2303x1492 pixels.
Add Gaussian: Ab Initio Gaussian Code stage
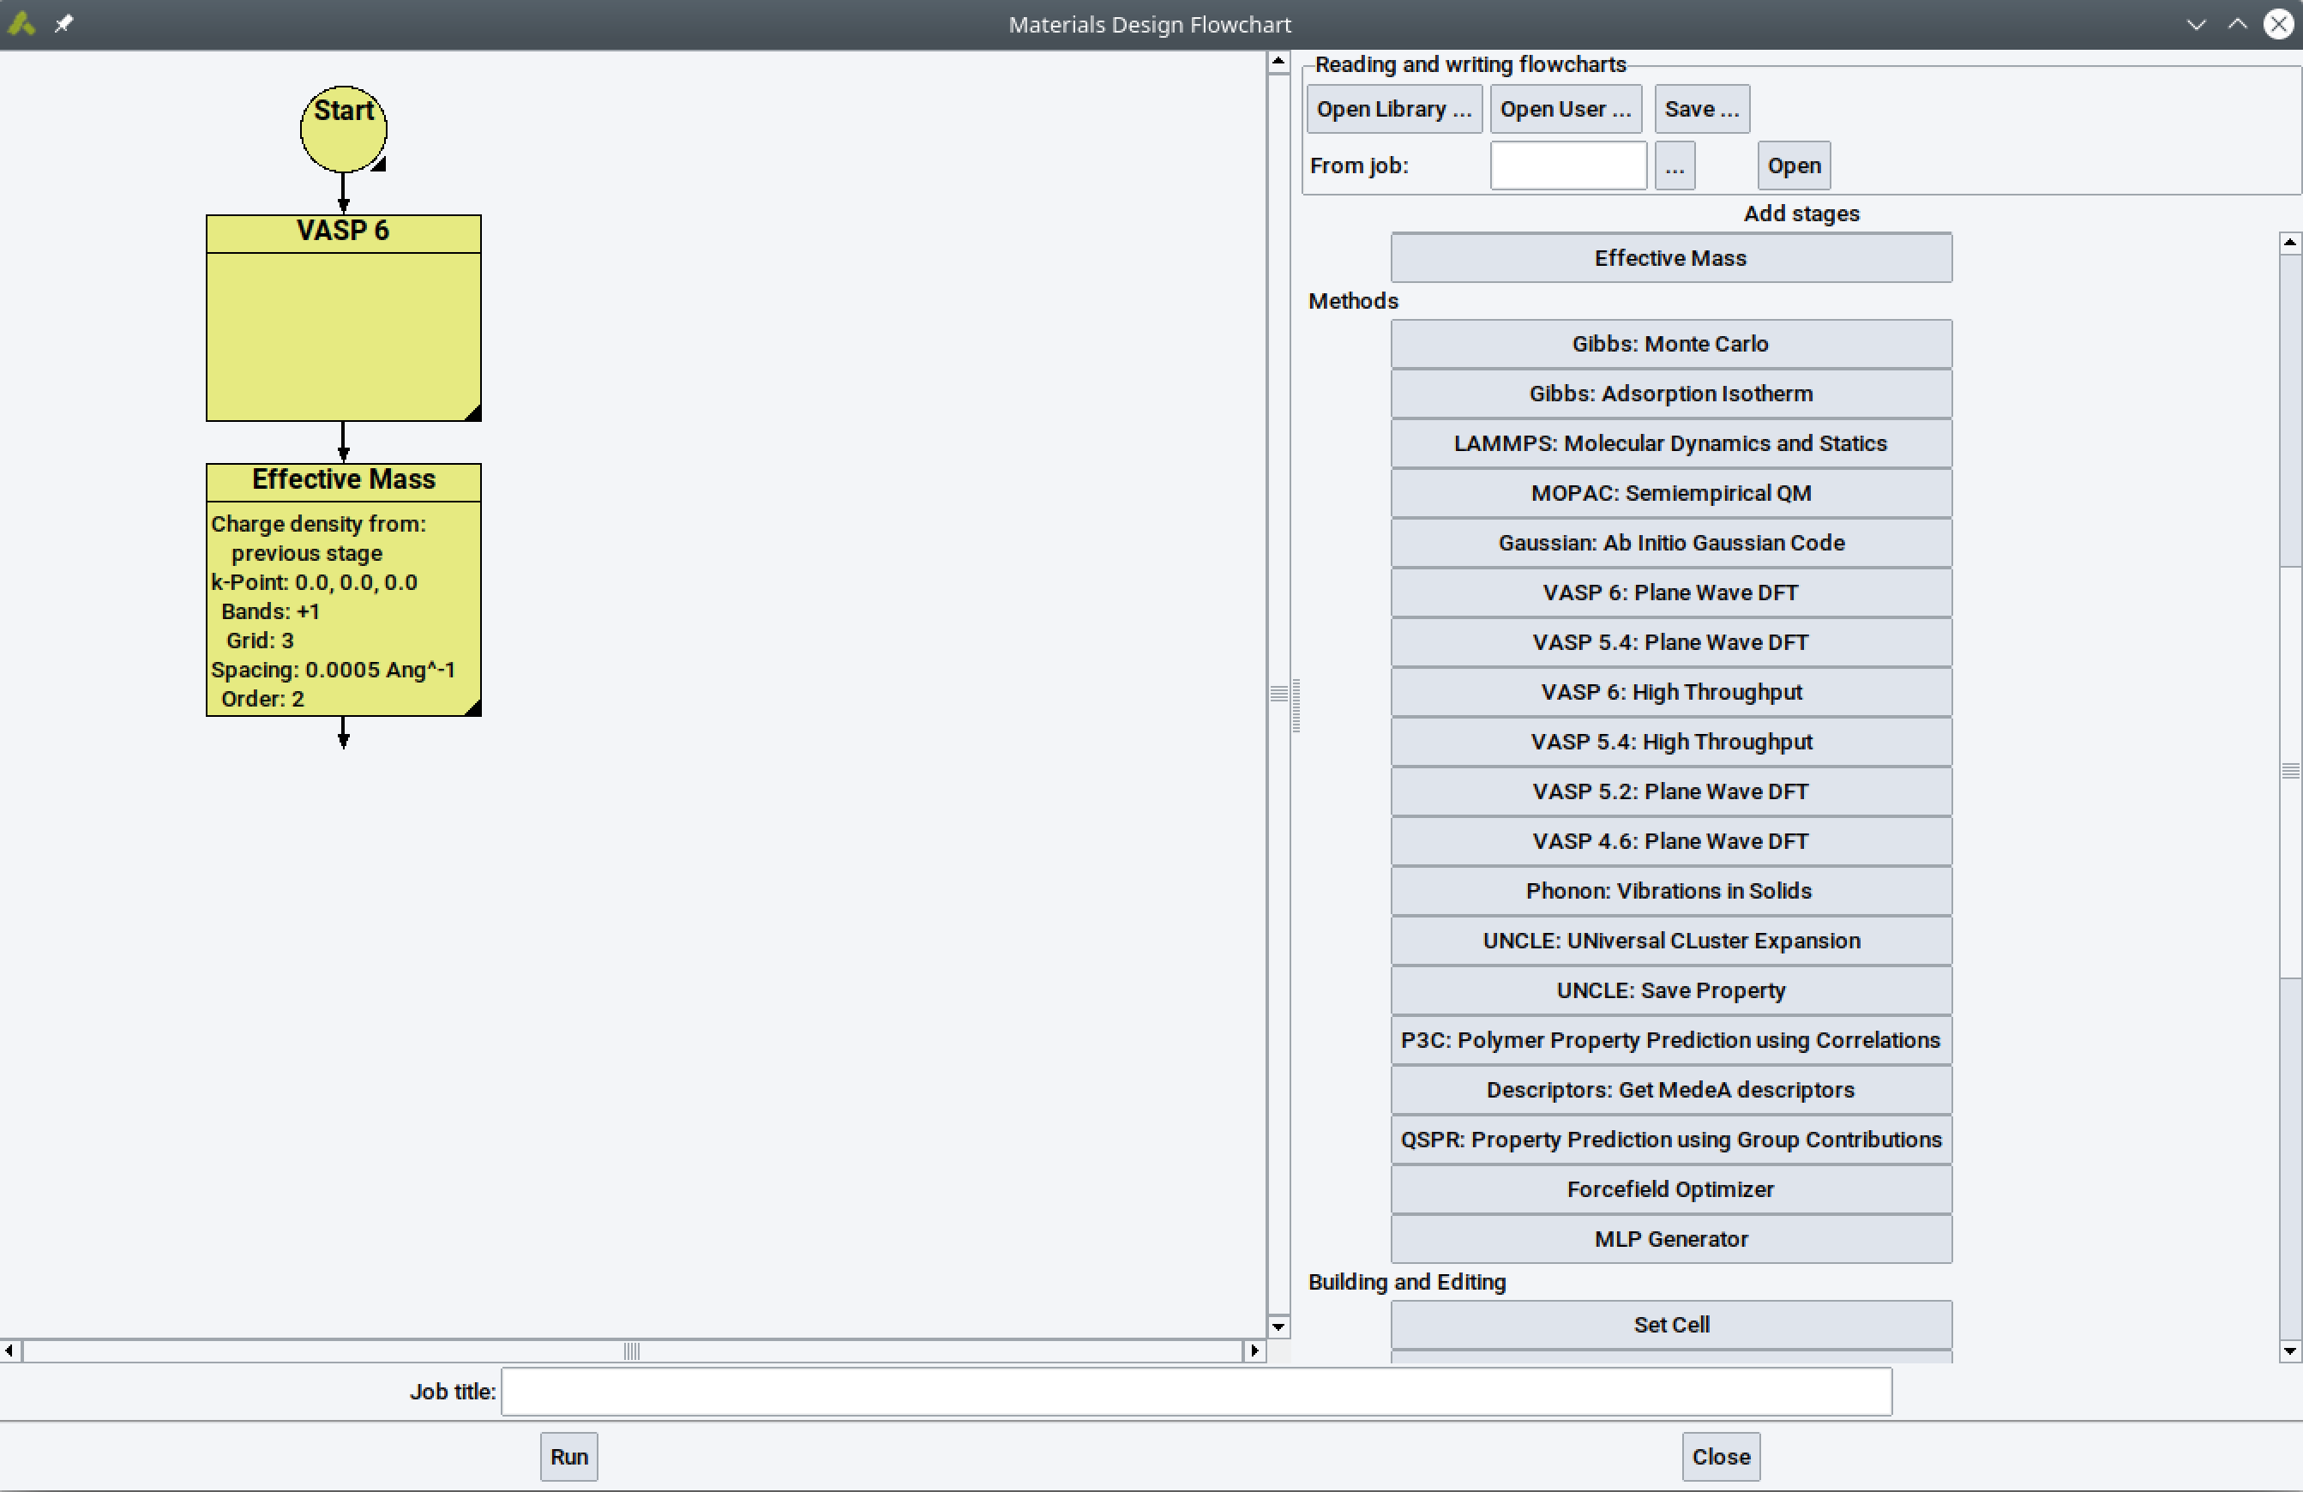(1670, 542)
